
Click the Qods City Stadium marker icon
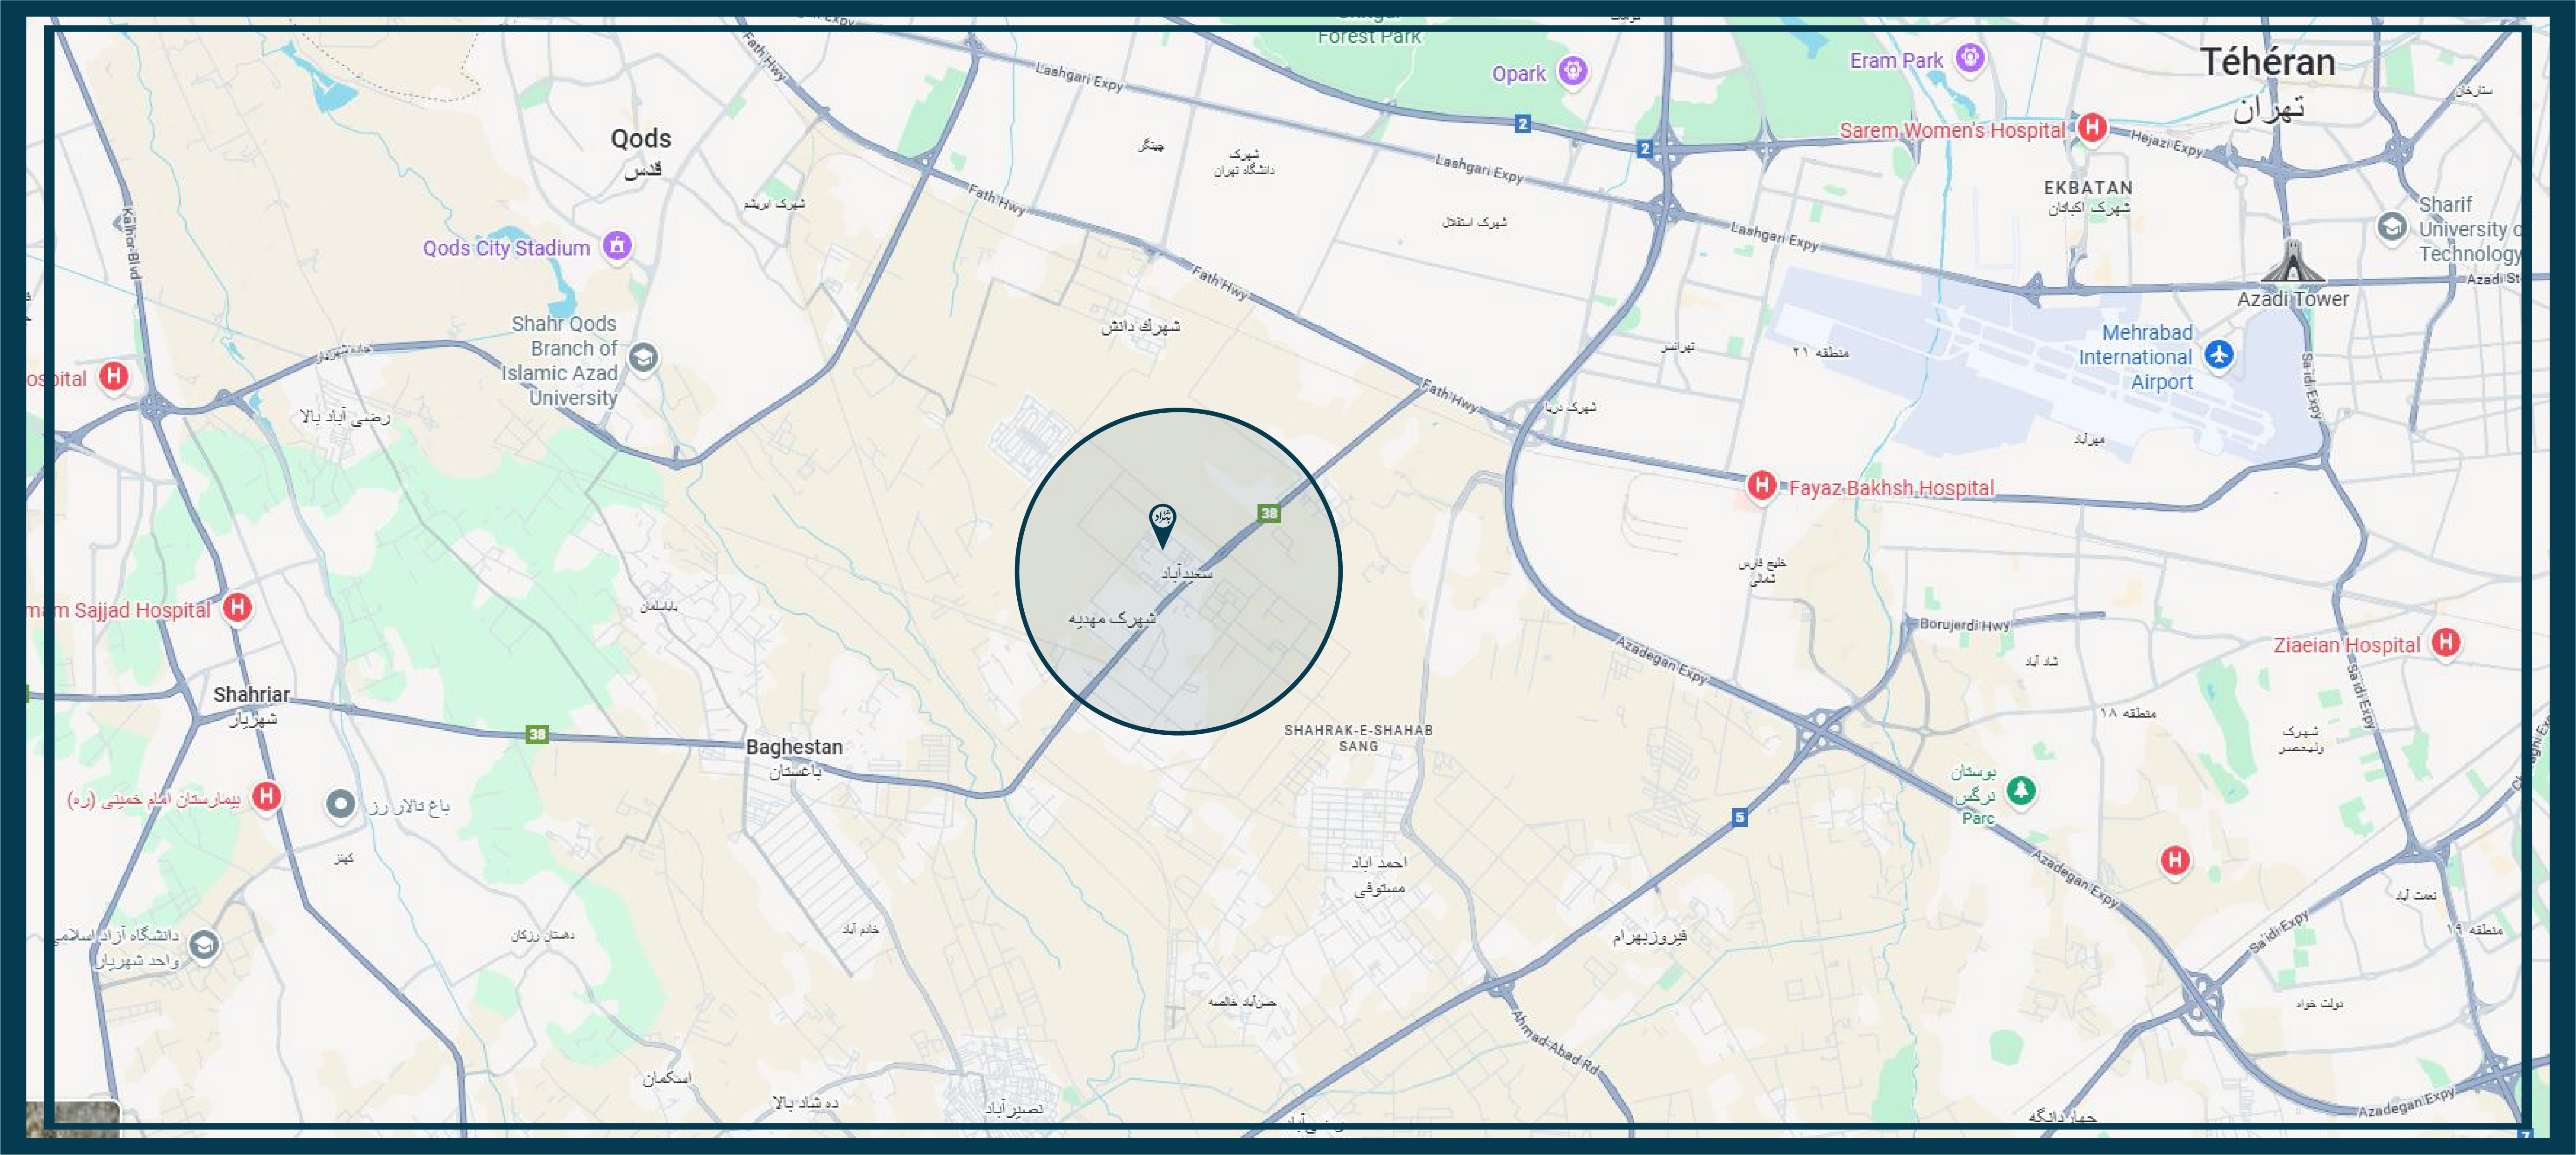pyautogui.click(x=617, y=245)
